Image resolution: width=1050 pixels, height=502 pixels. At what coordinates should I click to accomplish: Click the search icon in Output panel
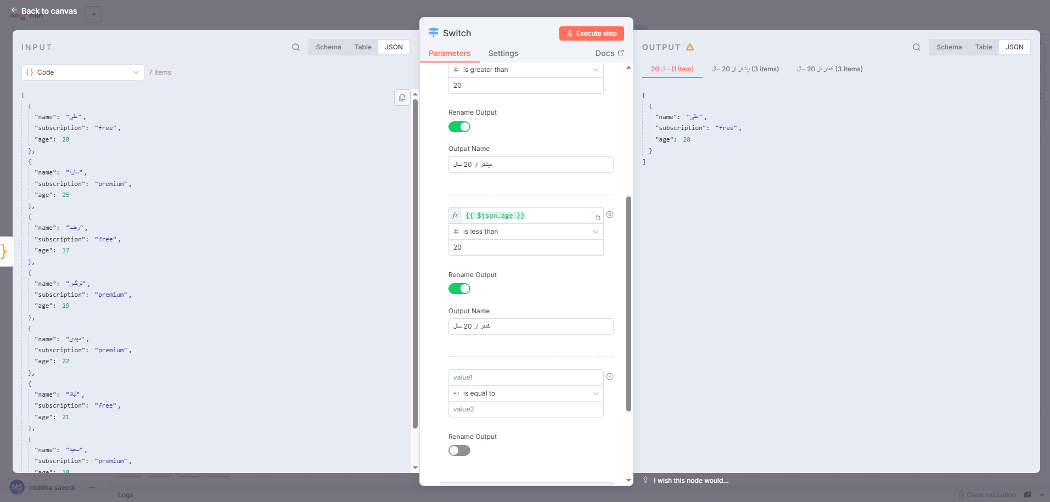(917, 47)
